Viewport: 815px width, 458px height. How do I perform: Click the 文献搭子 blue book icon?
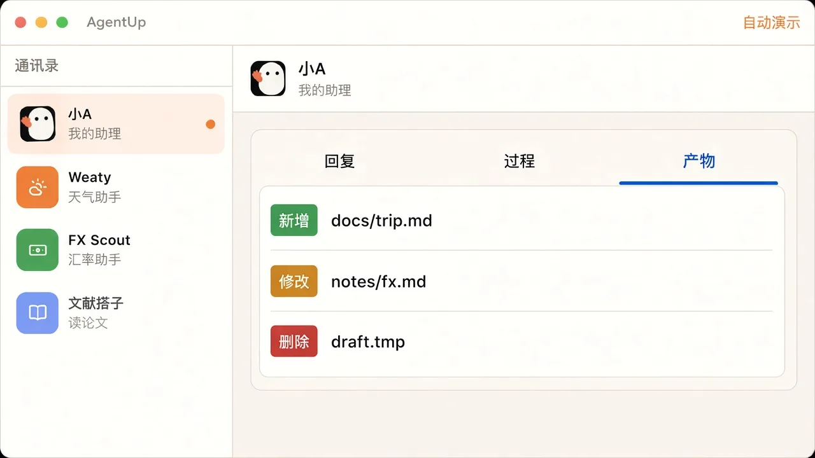(38, 313)
